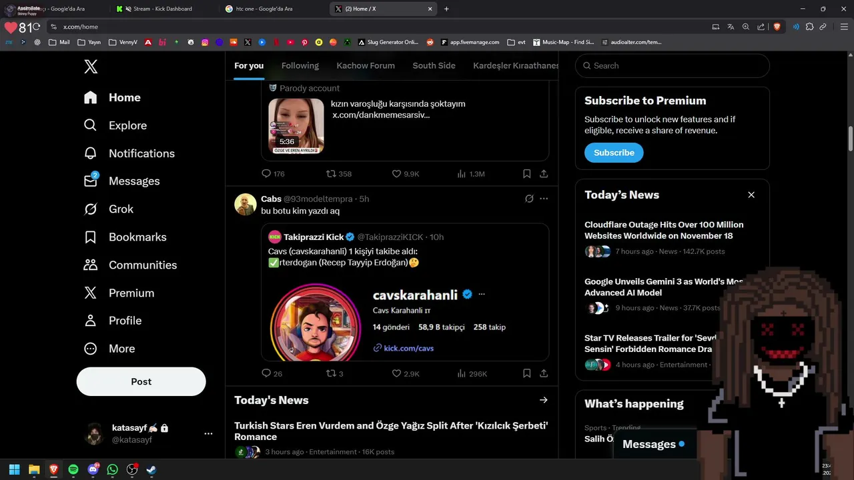Like Cabs post with 2.9K likes
The height and width of the screenshot is (480, 854).
tap(405, 373)
